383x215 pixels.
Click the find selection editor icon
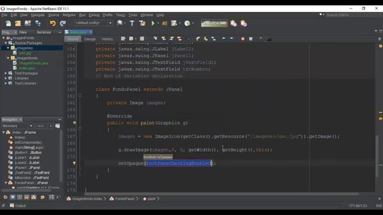pyautogui.click(x=156, y=38)
